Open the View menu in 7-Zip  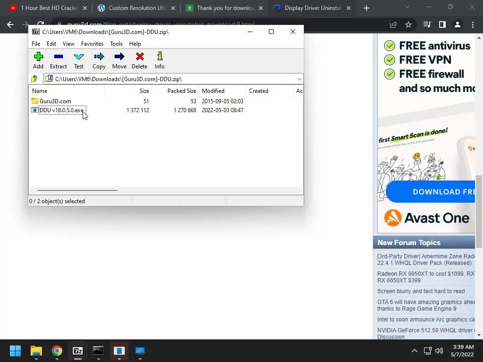click(x=68, y=44)
